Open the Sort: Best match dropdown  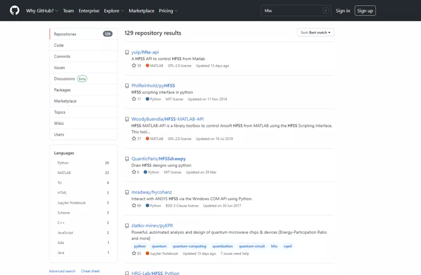315,33
